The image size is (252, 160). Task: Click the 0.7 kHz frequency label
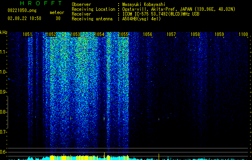(x=3, y=132)
